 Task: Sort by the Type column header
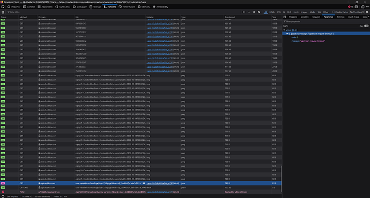[x=202, y=17]
